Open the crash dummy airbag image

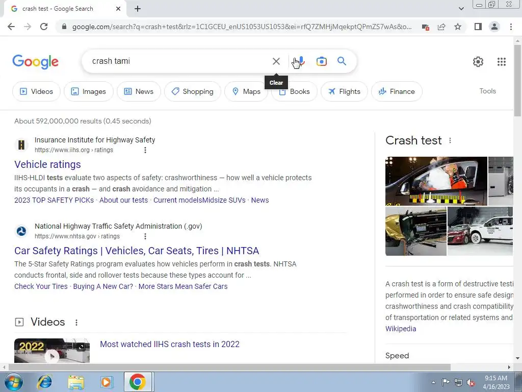click(436, 181)
